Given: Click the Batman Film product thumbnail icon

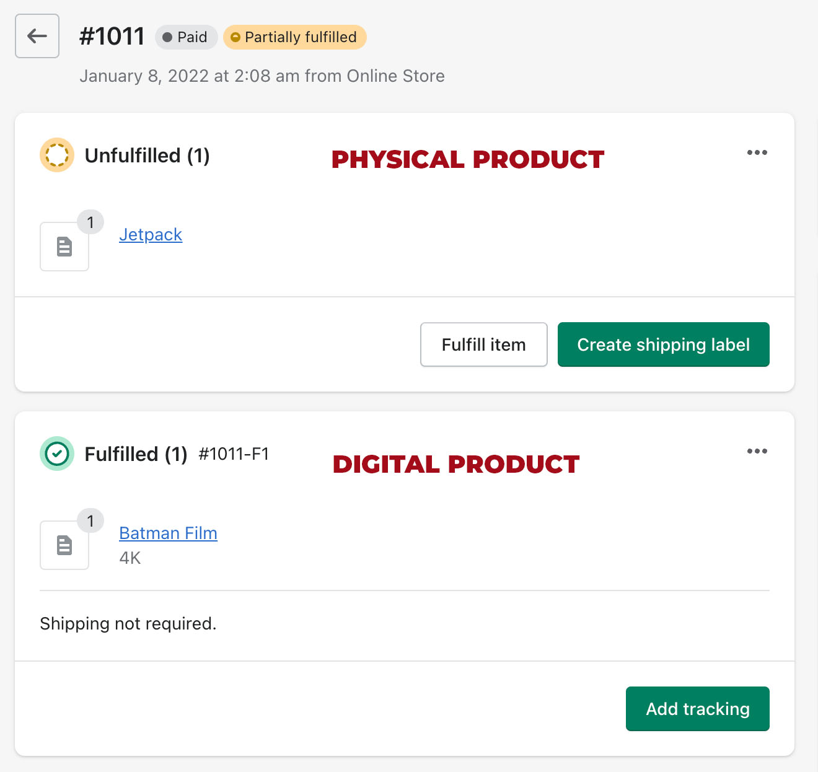Looking at the screenshot, I should [64, 545].
